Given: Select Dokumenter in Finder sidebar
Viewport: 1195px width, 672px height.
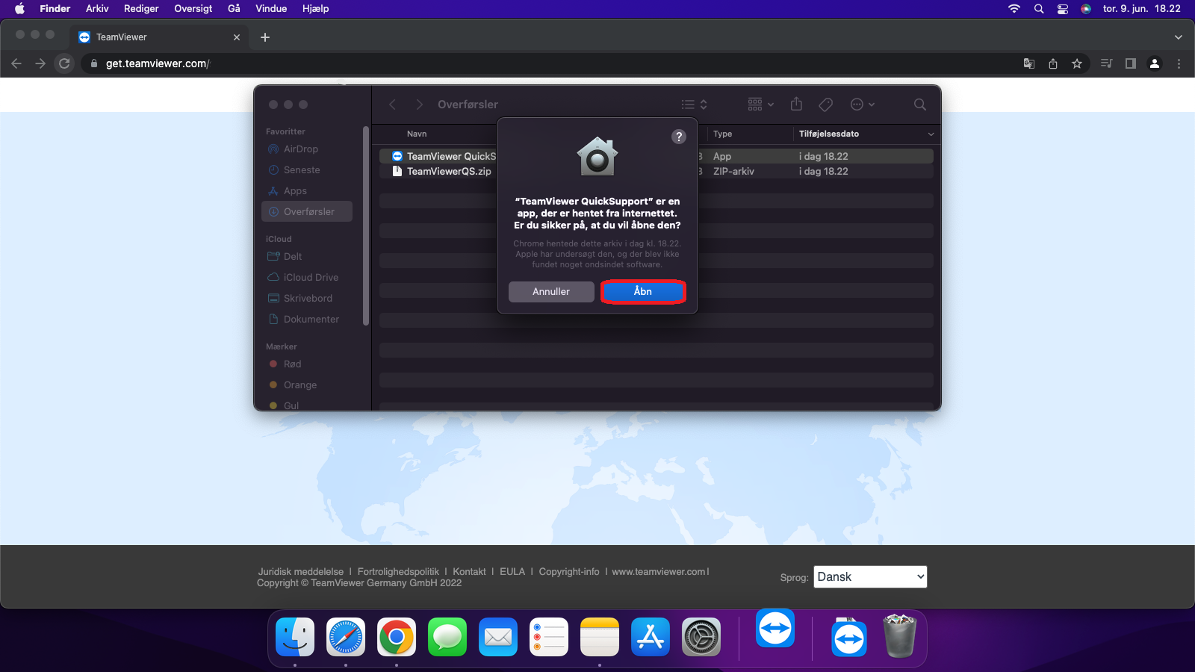Looking at the screenshot, I should click(307, 320).
